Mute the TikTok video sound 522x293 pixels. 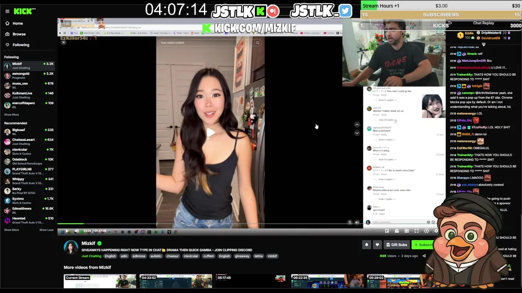click(x=357, y=222)
